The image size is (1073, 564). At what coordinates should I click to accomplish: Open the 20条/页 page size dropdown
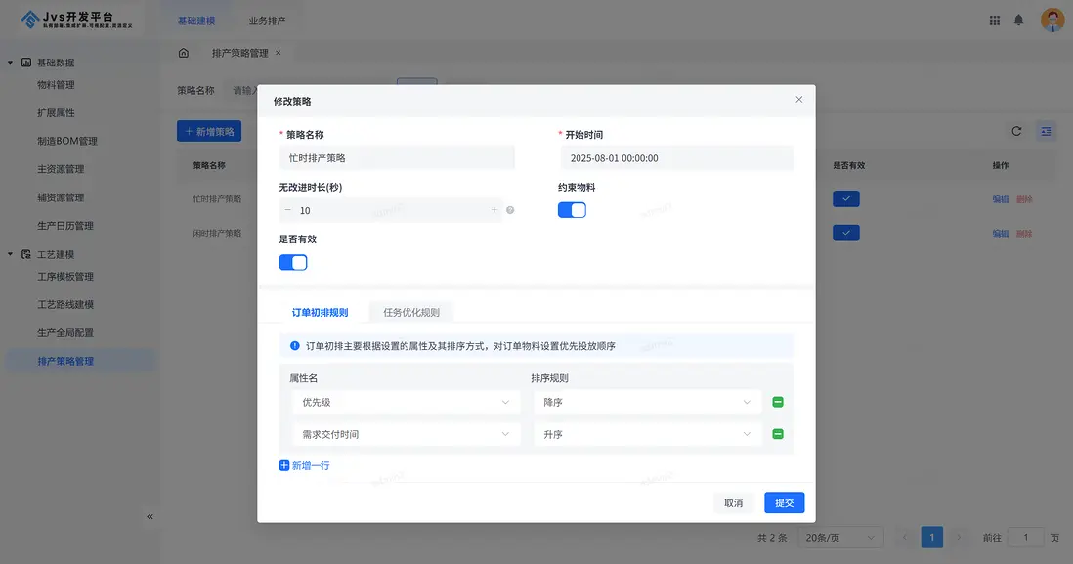(x=840, y=538)
